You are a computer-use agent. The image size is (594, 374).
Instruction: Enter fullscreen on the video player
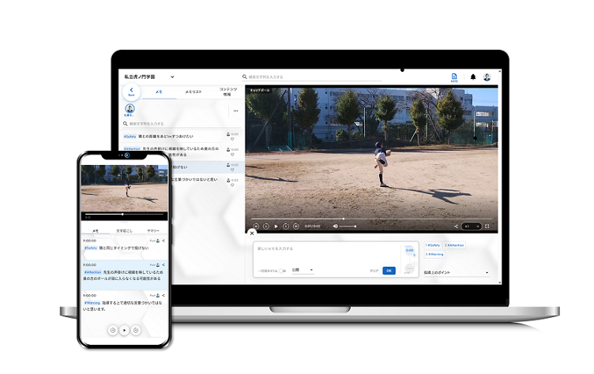pyautogui.click(x=487, y=226)
